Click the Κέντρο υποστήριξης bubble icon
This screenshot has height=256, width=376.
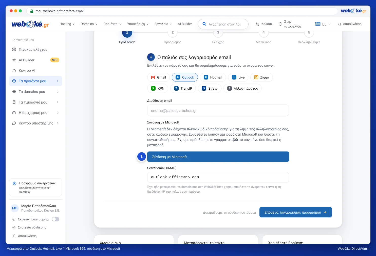coord(14,123)
